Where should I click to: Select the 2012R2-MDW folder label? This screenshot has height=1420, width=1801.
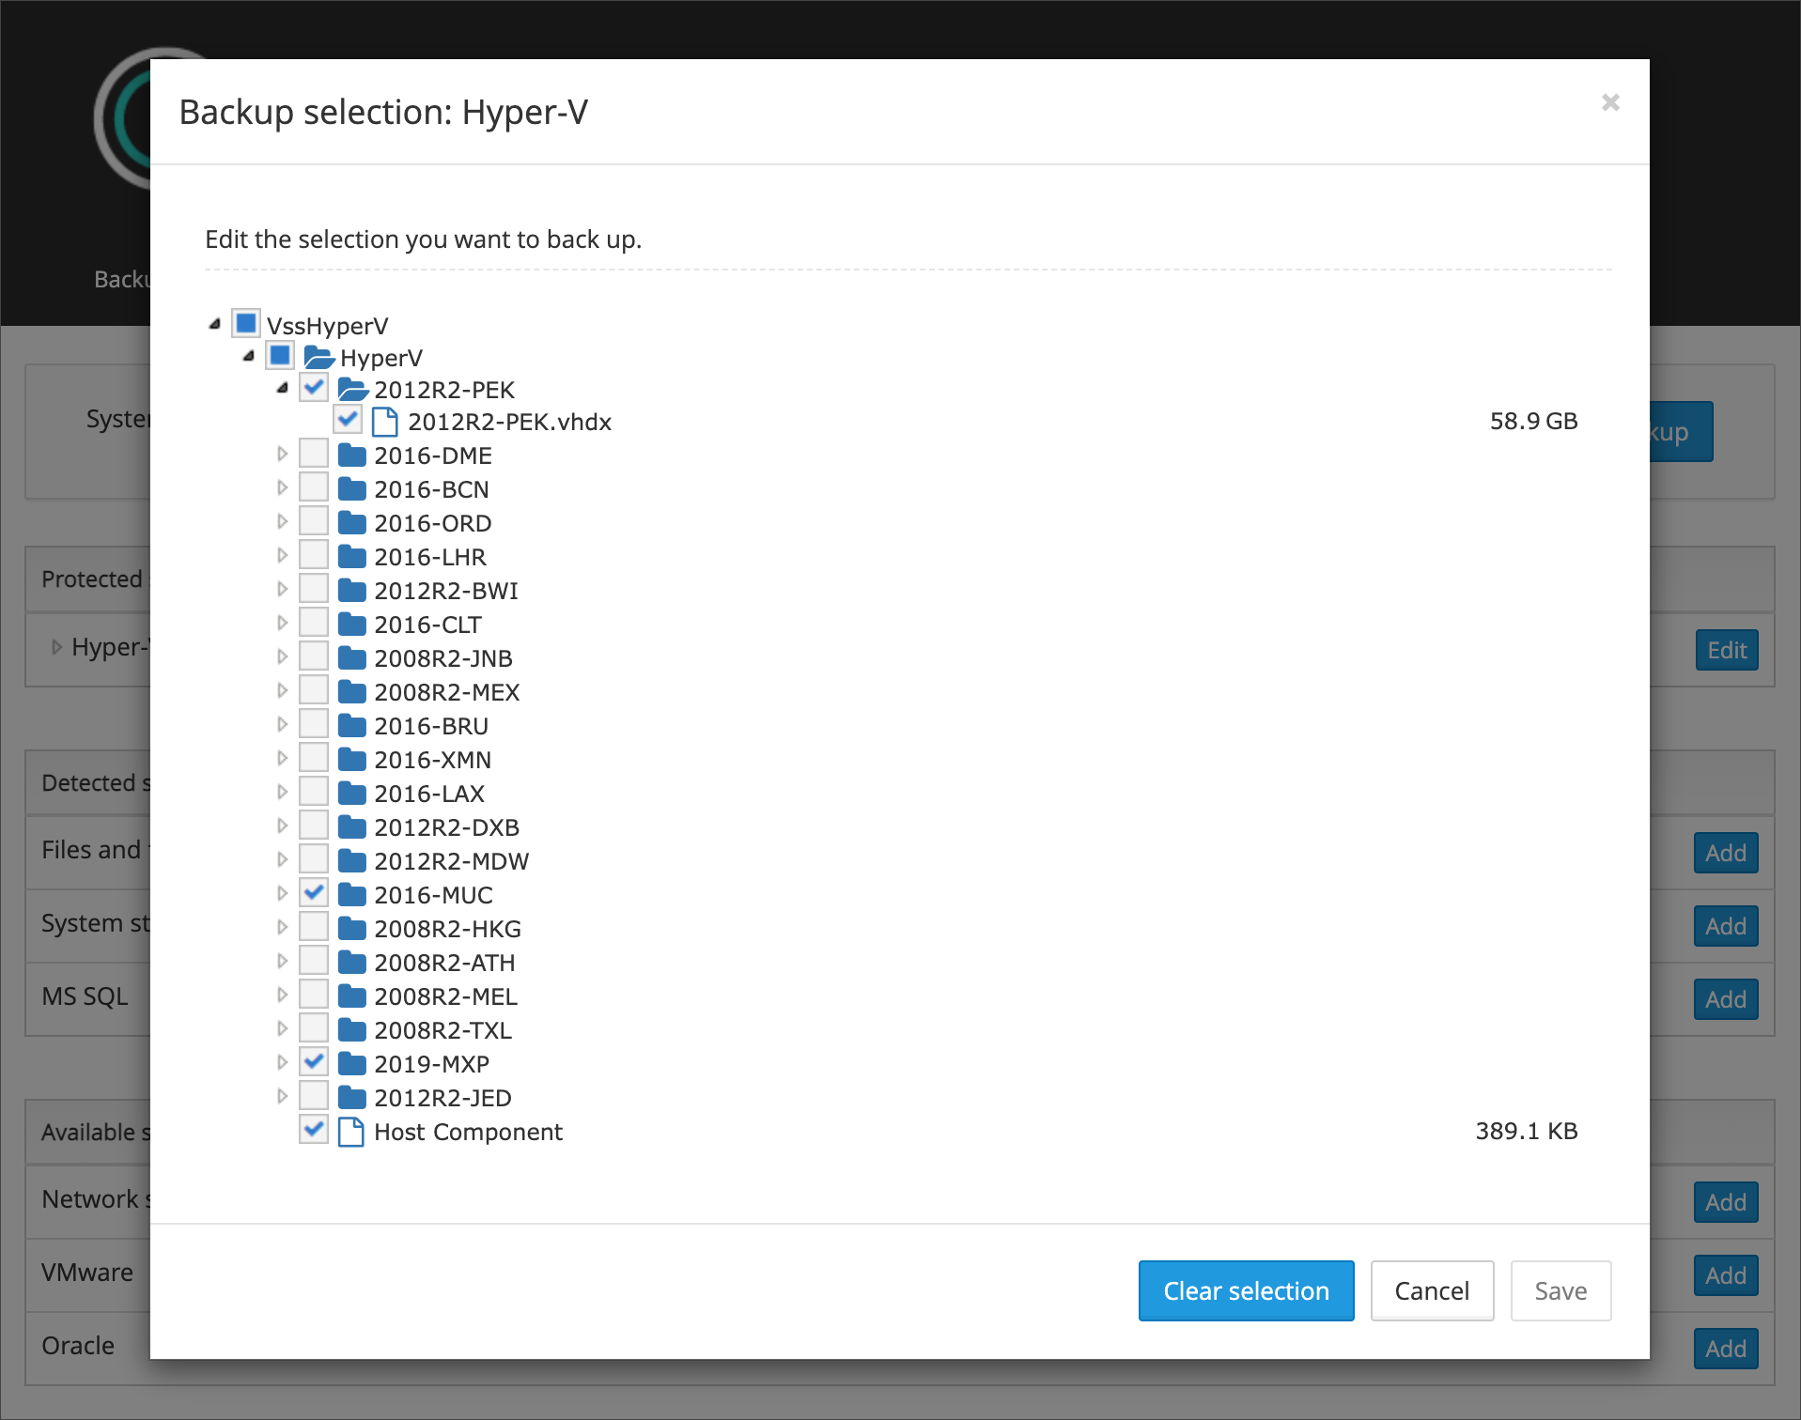click(x=451, y=861)
